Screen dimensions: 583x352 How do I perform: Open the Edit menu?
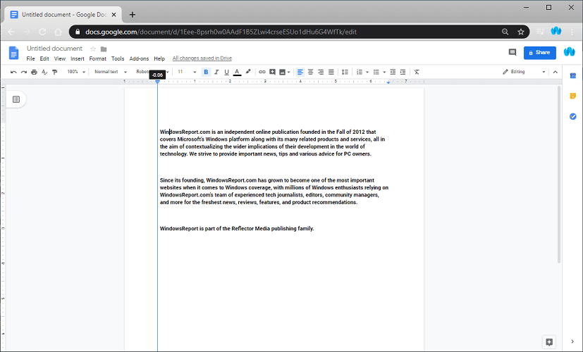pos(44,58)
